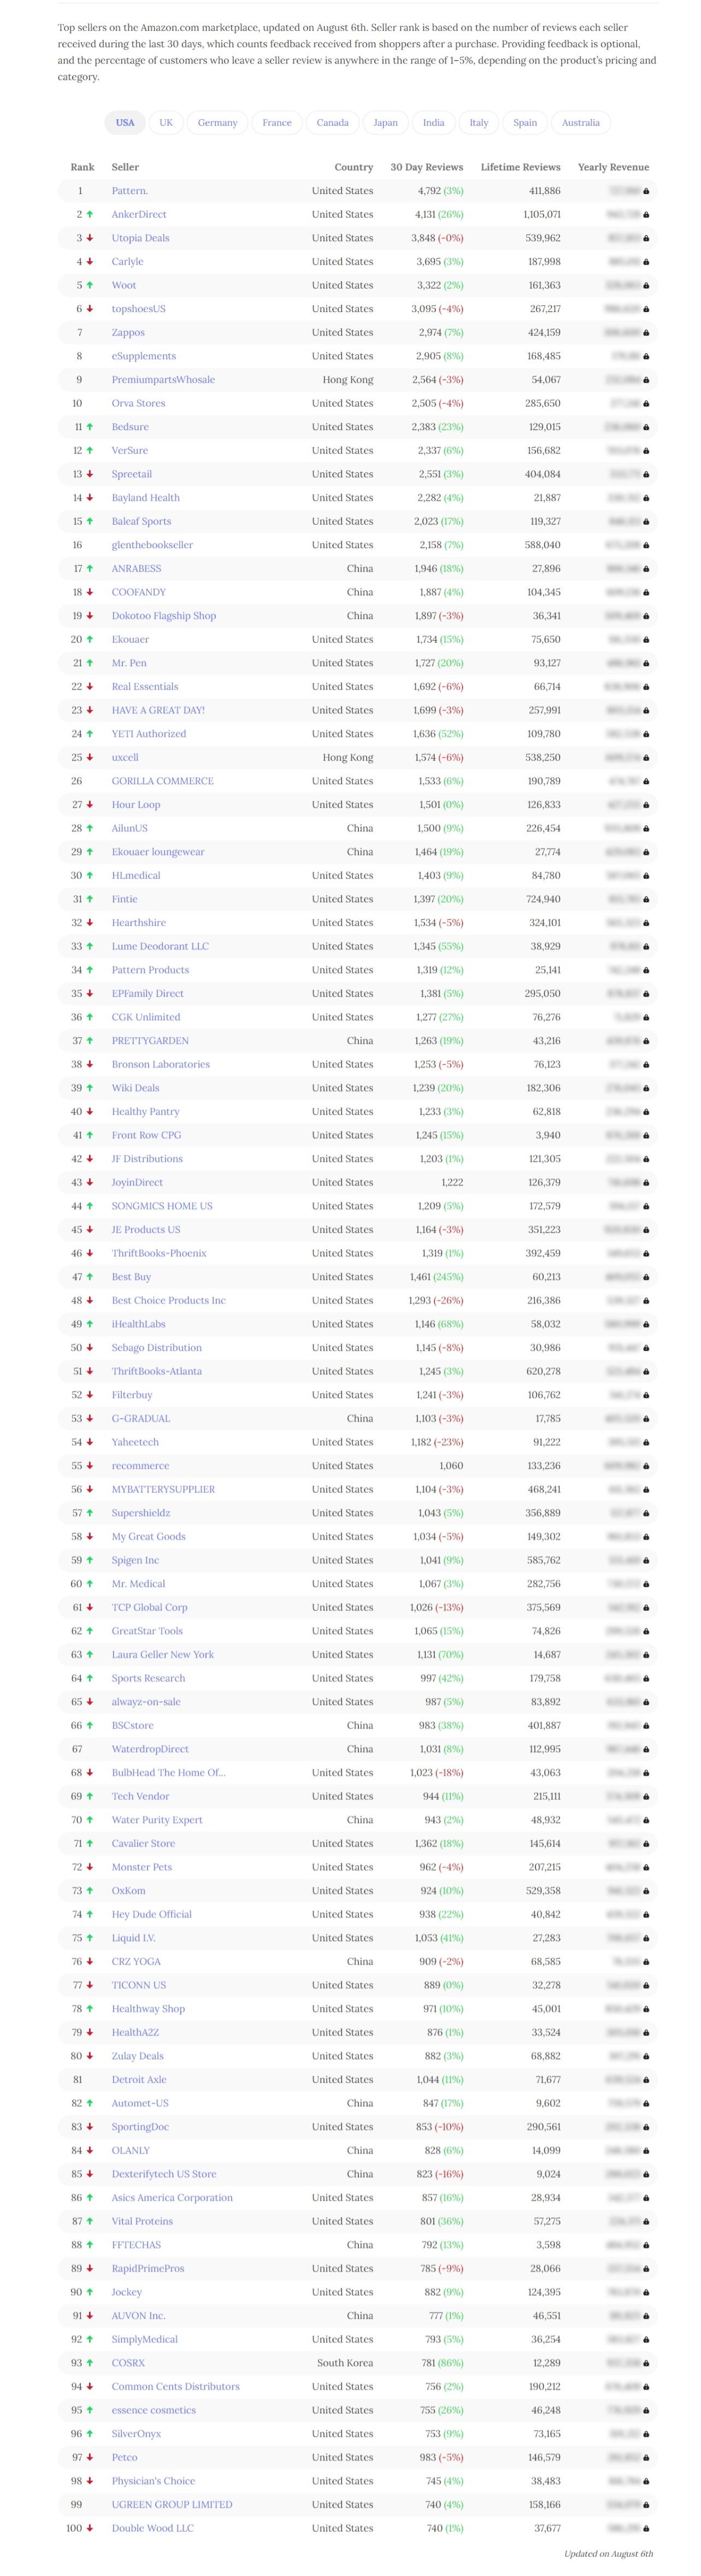This screenshot has width=701, height=2576.
Task: Click the up arrow in Lume Deodorant LLC row
Action: coord(90,946)
